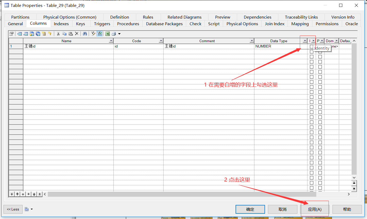Move row to top with first arrow button
The height and width of the screenshot is (219, 367).
coord(12,194)
